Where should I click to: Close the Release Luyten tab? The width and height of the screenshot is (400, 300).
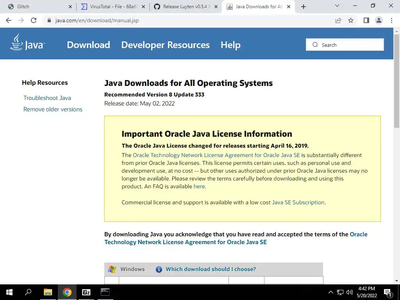coord(216,7)
